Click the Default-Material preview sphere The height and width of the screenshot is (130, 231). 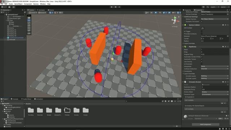[186, 117]
